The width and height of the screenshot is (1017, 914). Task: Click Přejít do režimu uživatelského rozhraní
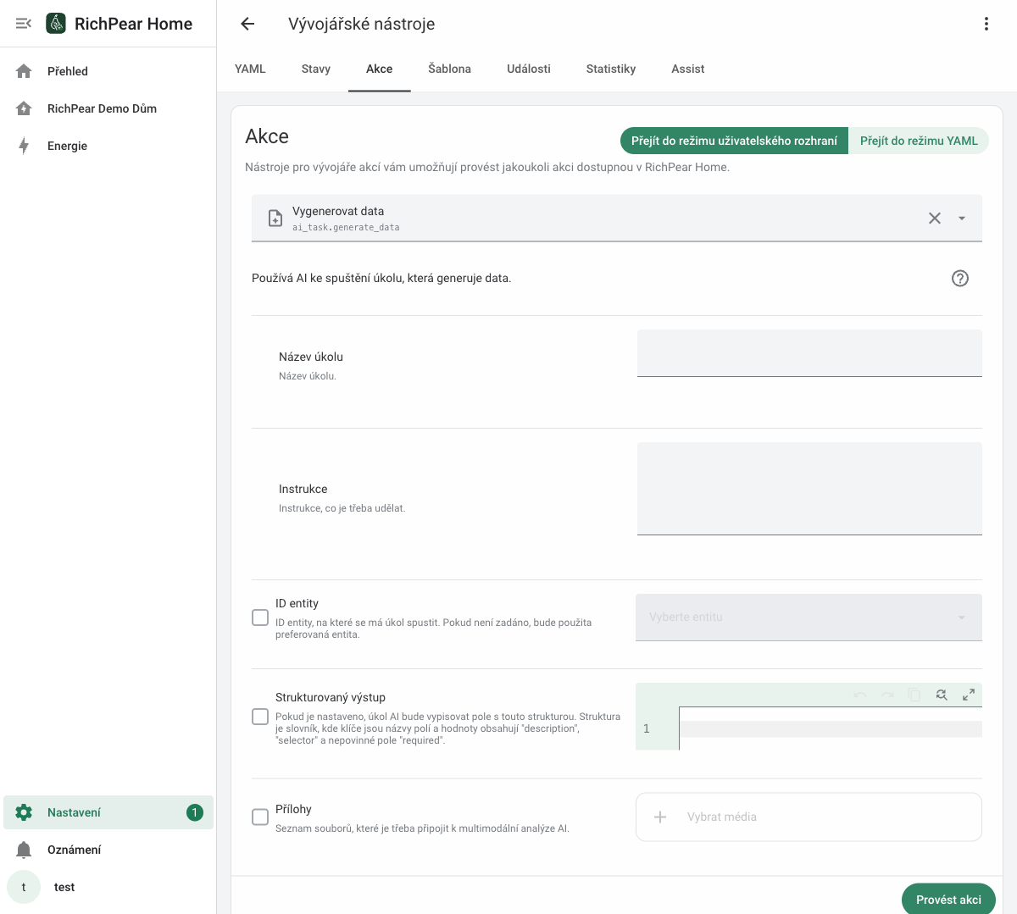coord(734,141)
